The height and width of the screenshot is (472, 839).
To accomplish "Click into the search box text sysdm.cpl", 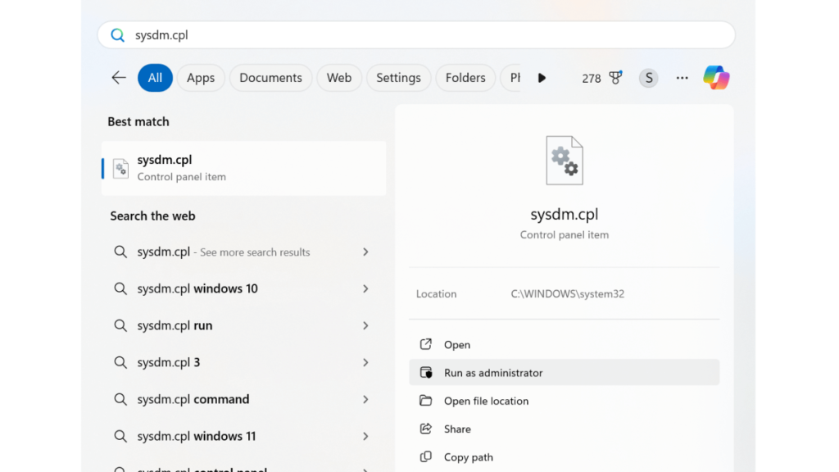I will tap(161, 35).
